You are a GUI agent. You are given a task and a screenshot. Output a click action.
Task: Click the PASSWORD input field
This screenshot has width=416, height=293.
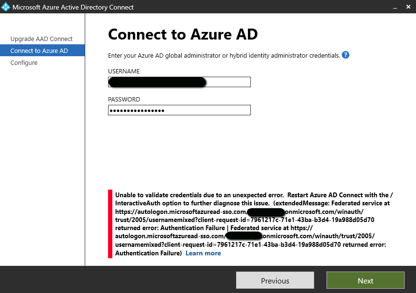pyautogui.click(x=179, y=110)
